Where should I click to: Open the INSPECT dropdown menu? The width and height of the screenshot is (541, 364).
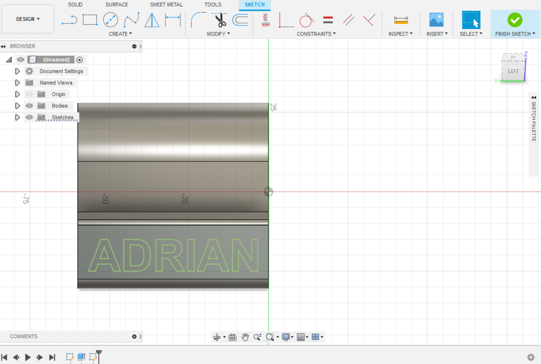tap(400, 34)
